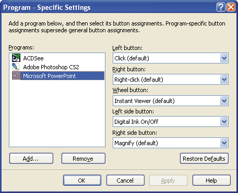Open the Right button dropdown arrow
Screen dimensions: 238x193
(x=224, y=80)
